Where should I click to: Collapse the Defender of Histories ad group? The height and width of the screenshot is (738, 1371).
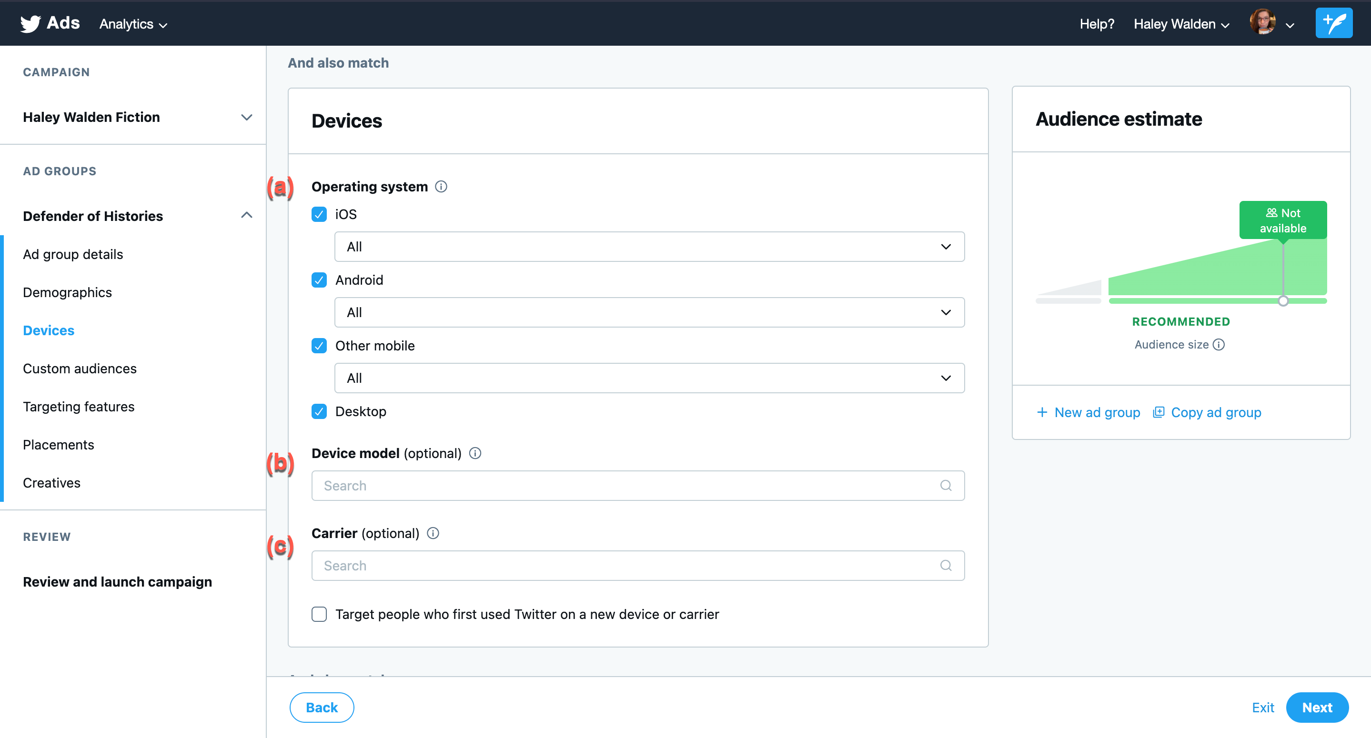(246, 216)
